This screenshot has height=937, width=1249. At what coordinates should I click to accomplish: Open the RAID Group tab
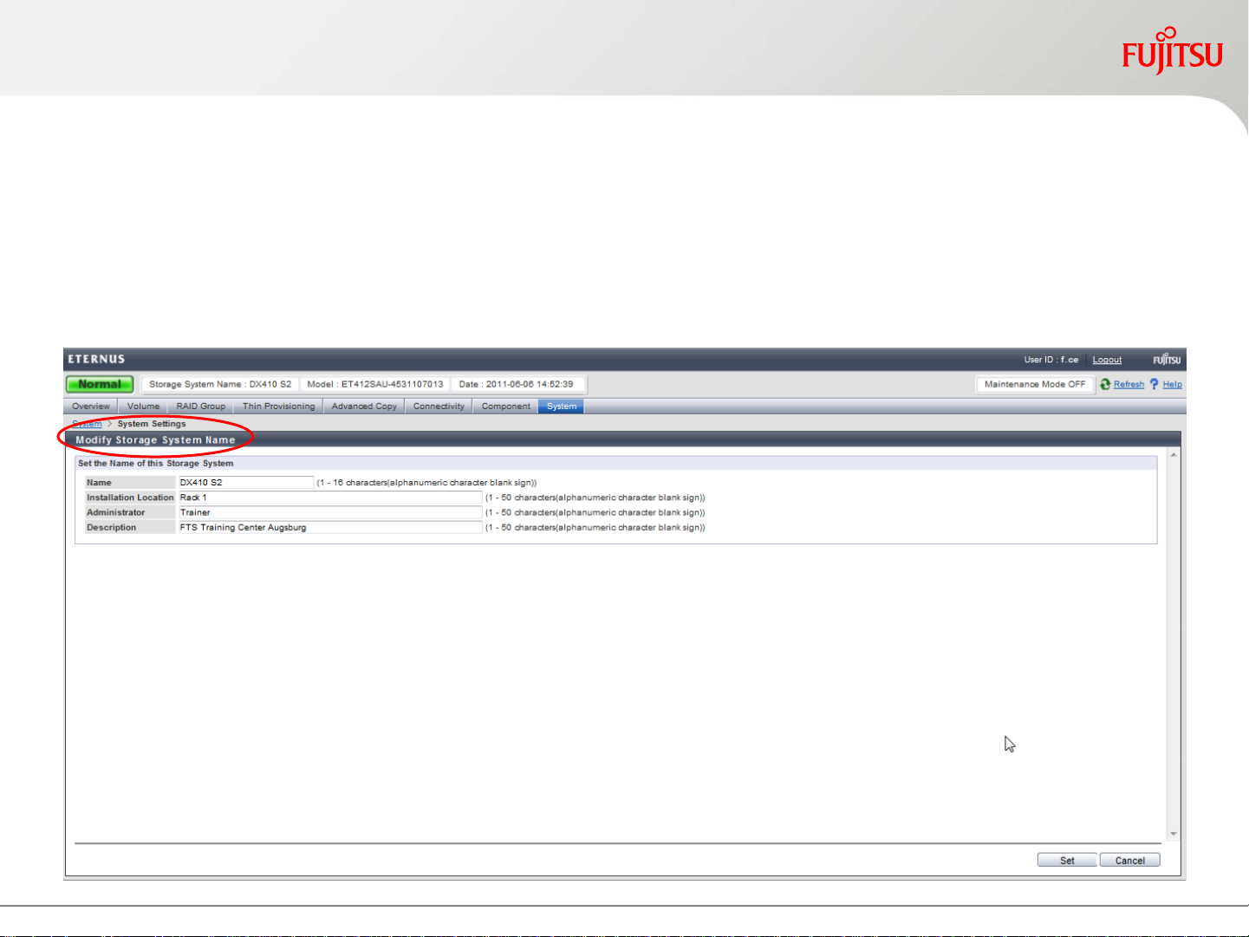click(x=200, y=407)
